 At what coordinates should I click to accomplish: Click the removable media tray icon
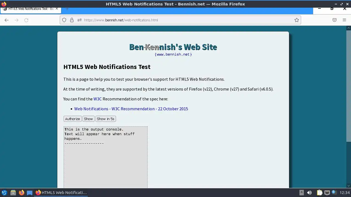[x=301, y=193]
